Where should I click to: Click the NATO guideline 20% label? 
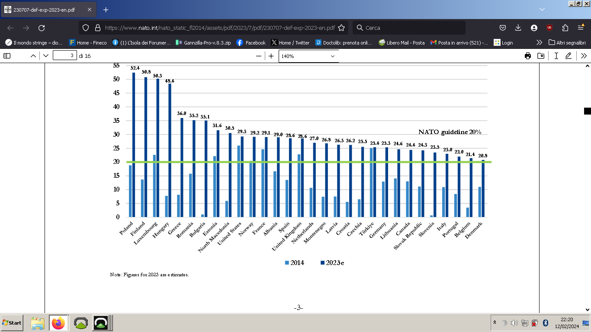pyautogui.click(x=450, y=132)
